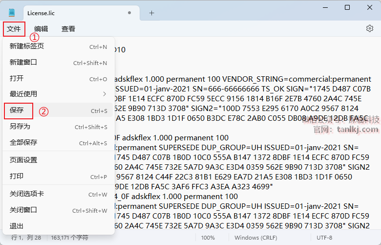
Task: Close the License.lic tab using unsaved dot
Action: (129, 13)
